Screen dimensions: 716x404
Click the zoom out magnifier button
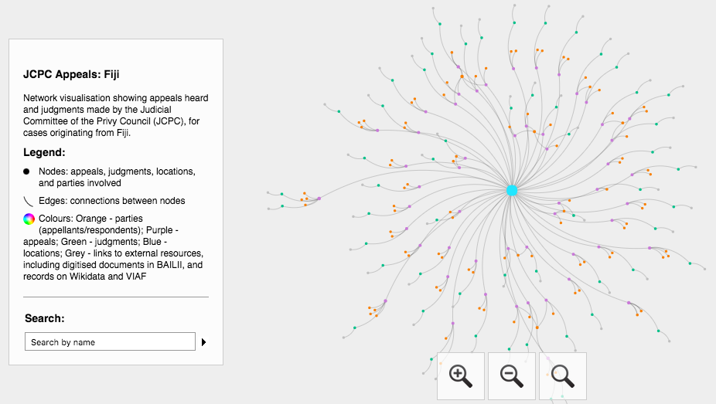coord(512,376)
